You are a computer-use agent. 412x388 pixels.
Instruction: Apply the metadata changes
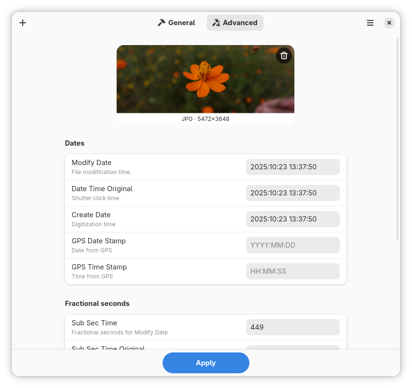point(206,363)
